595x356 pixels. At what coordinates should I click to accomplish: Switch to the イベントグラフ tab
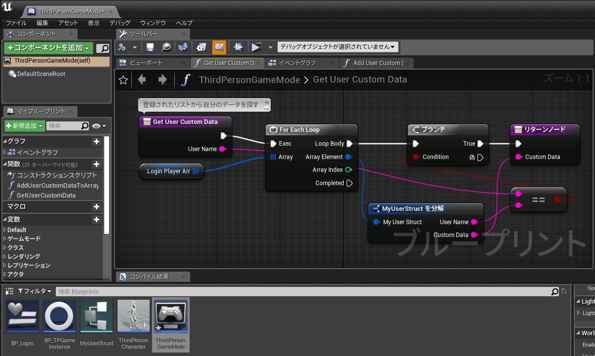302,63
